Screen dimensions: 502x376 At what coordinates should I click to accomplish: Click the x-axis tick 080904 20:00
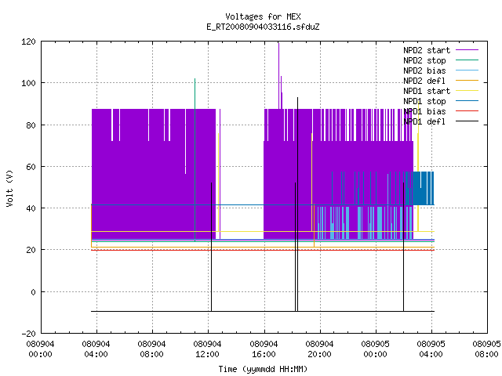pyautogui.click(x=319, y=349)
